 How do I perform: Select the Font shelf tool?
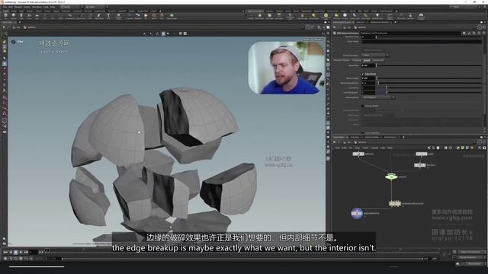[108, 15]
